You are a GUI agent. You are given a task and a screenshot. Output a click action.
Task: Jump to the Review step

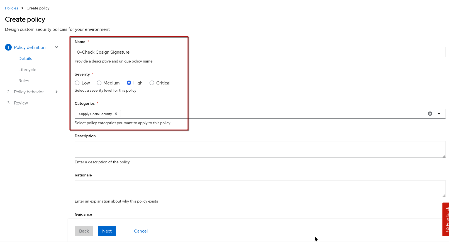click(x=21, y=103)
